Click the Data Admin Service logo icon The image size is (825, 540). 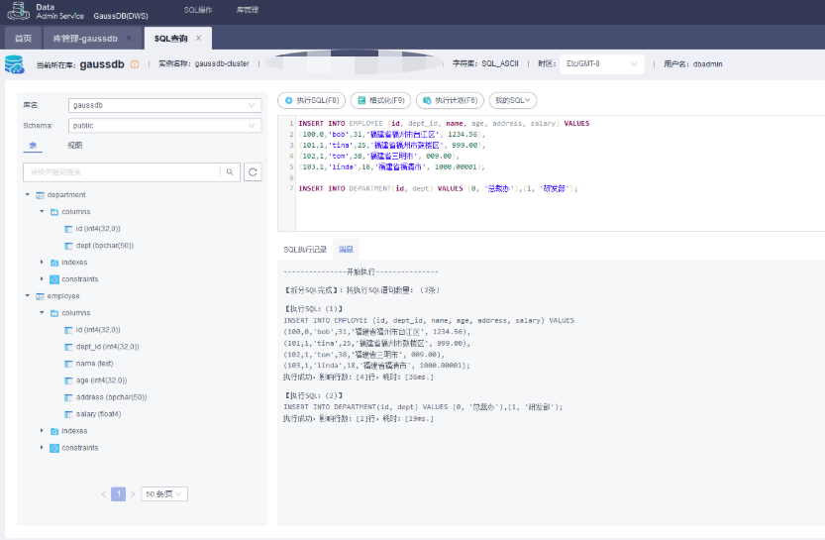18,11
